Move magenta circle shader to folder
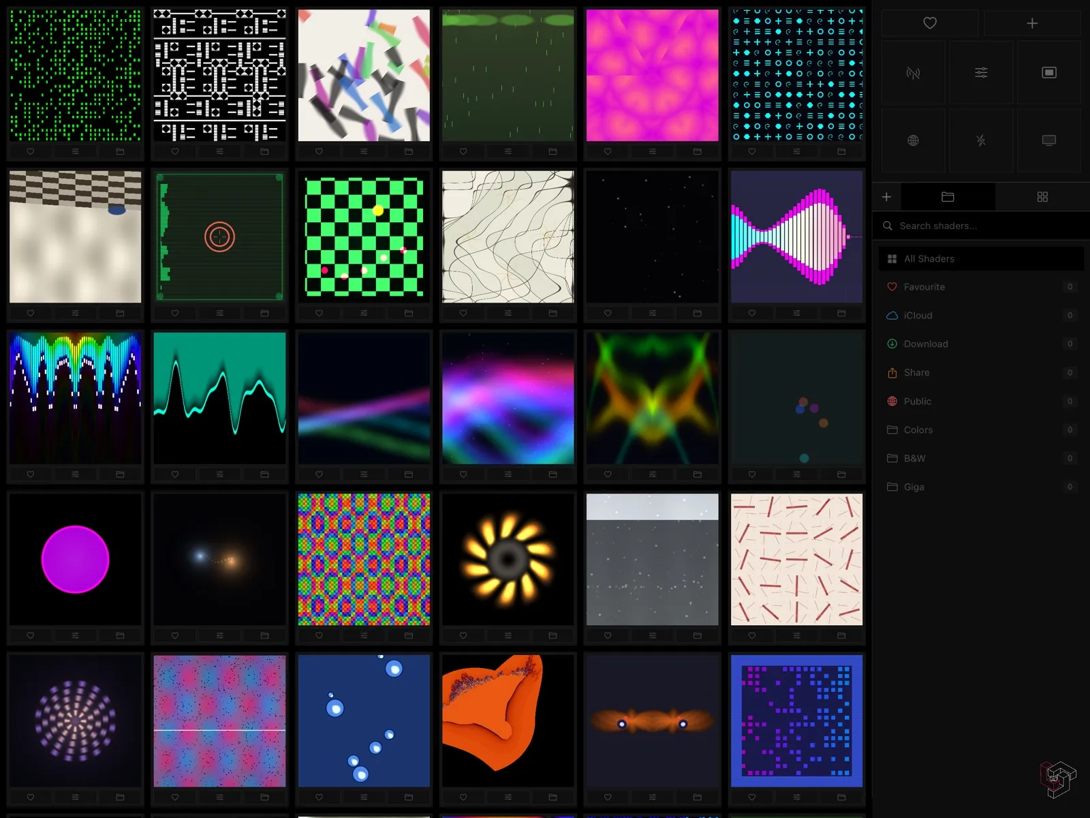 120,635
